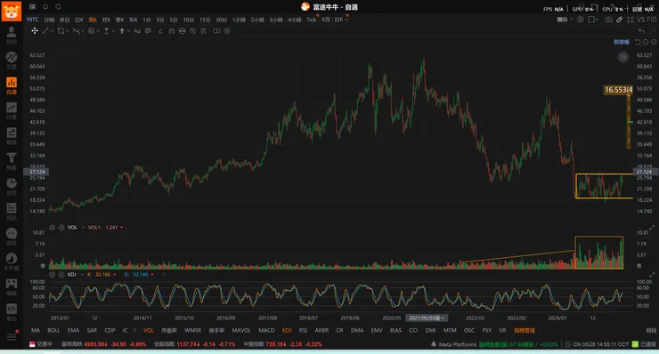Toggle the MACD indicator
This screenshot has width=659, height=354.
pos(266,331)
